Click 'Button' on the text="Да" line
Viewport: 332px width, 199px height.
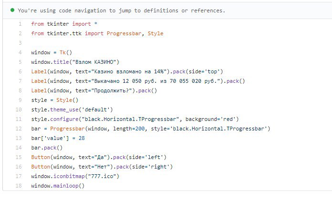41,157
